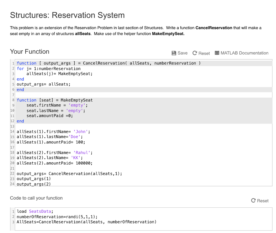The height and width of the screenshot is (233, 276).
Task: Select the line assigning 'John' to allSeats(1).firstName
Action: coord(53,132)
